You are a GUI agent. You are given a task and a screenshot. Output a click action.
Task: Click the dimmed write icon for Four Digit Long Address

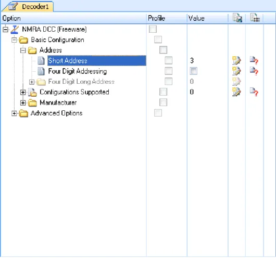tap(236, 82)
